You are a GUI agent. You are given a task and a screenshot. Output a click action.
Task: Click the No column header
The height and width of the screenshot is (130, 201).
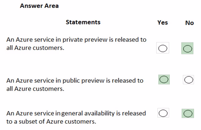click(x=189, y=23)
